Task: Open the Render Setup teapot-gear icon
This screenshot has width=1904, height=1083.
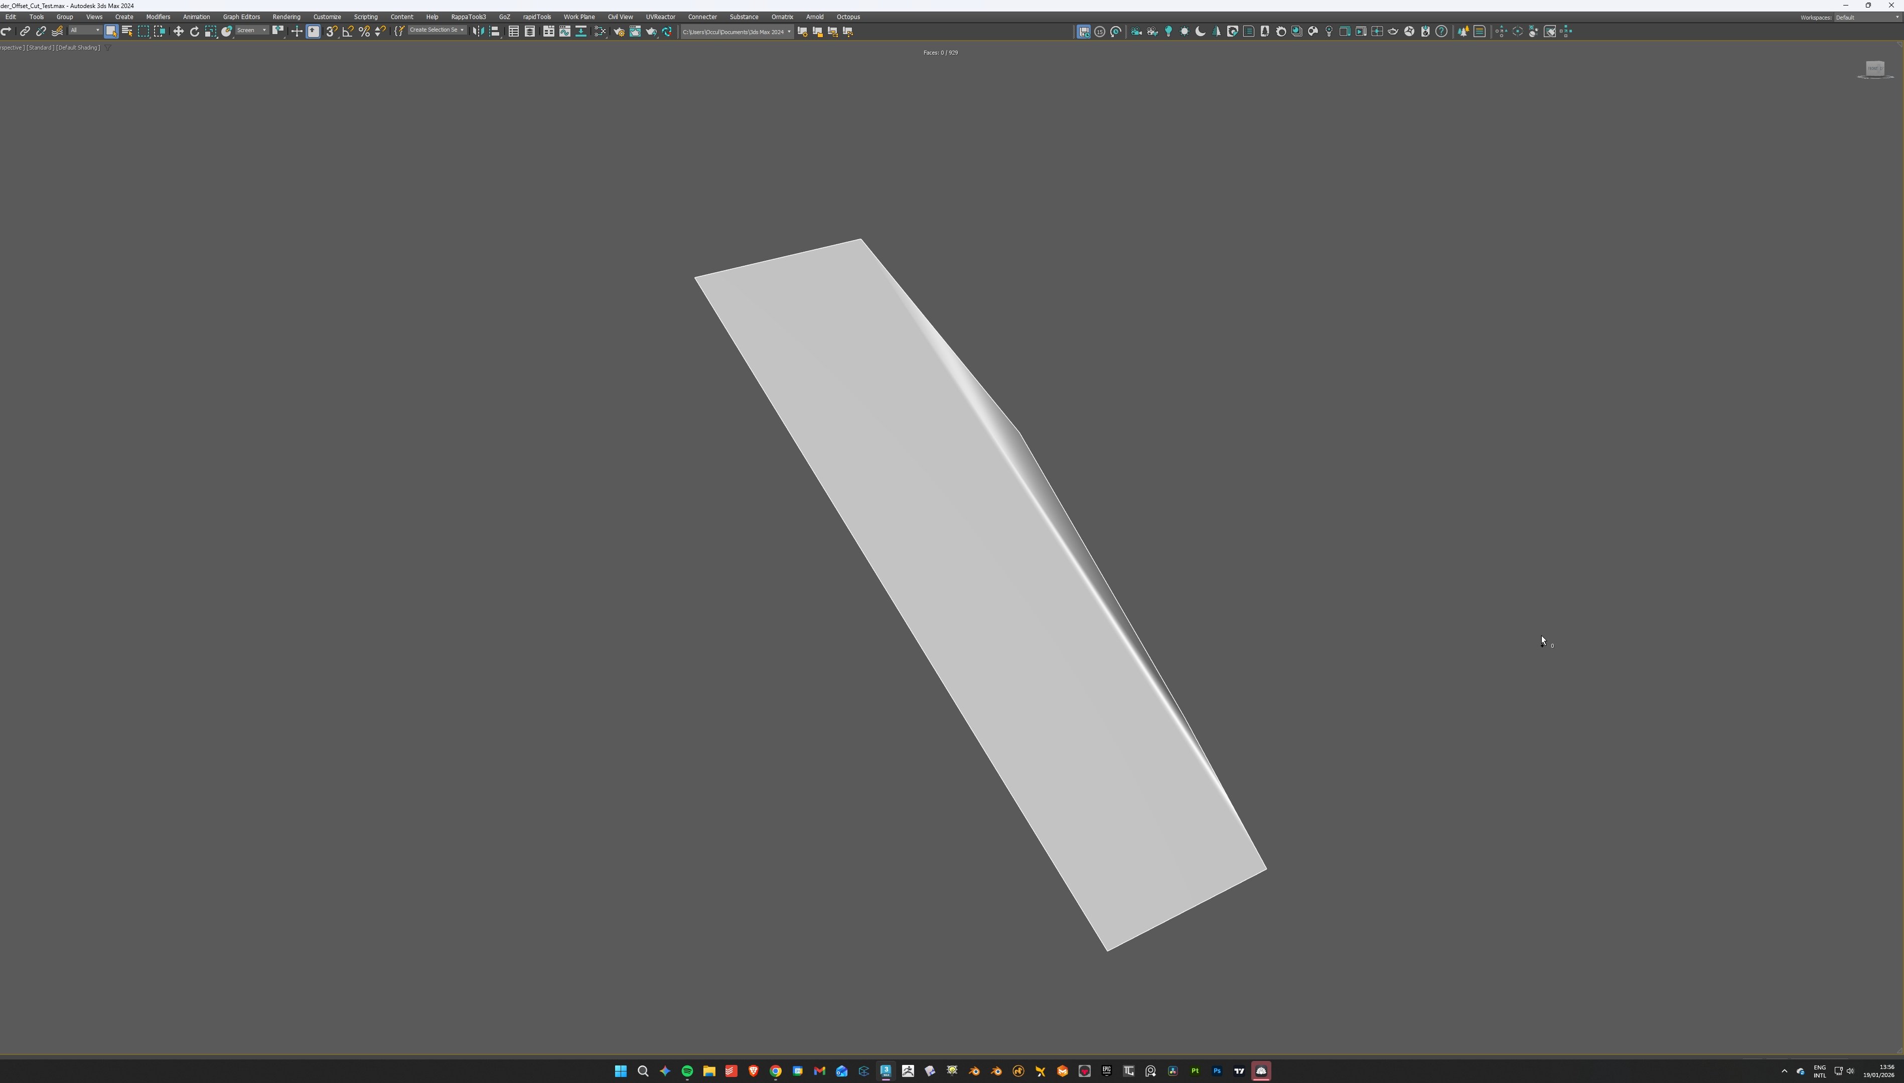Action: point(619,31)
